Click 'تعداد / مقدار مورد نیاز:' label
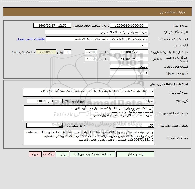The image size is (195, 189). tap(174, 126)
